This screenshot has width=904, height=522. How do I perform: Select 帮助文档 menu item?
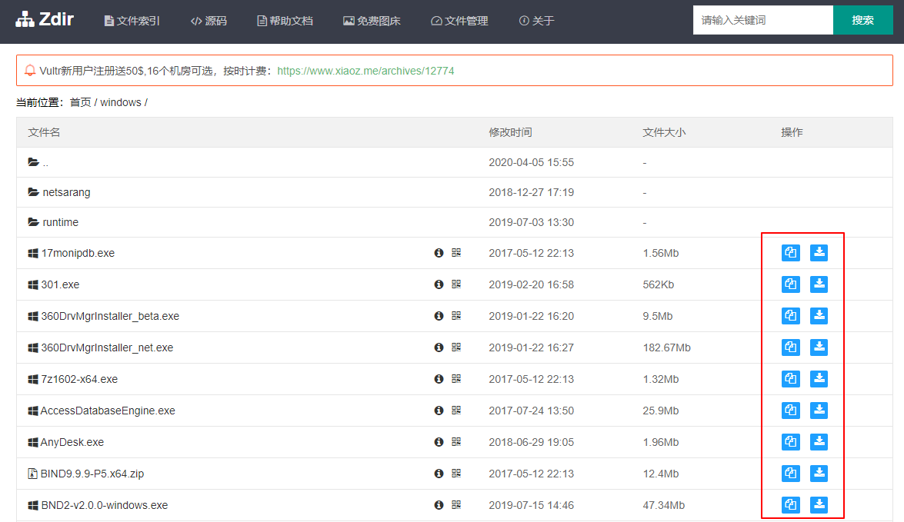click(x=285, y=21)
